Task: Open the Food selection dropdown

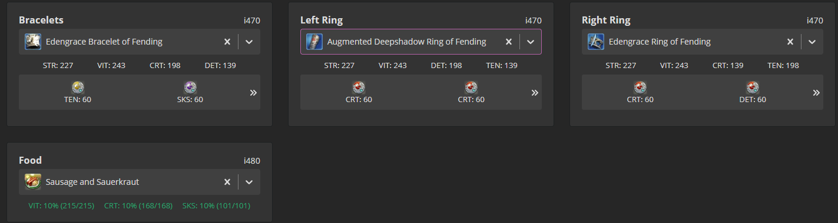Action: coord(249,182)
